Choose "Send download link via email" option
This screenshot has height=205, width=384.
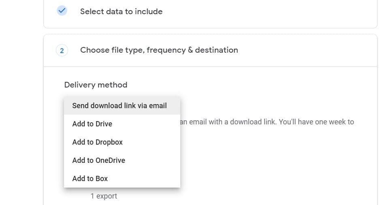[x=119, y=106]
